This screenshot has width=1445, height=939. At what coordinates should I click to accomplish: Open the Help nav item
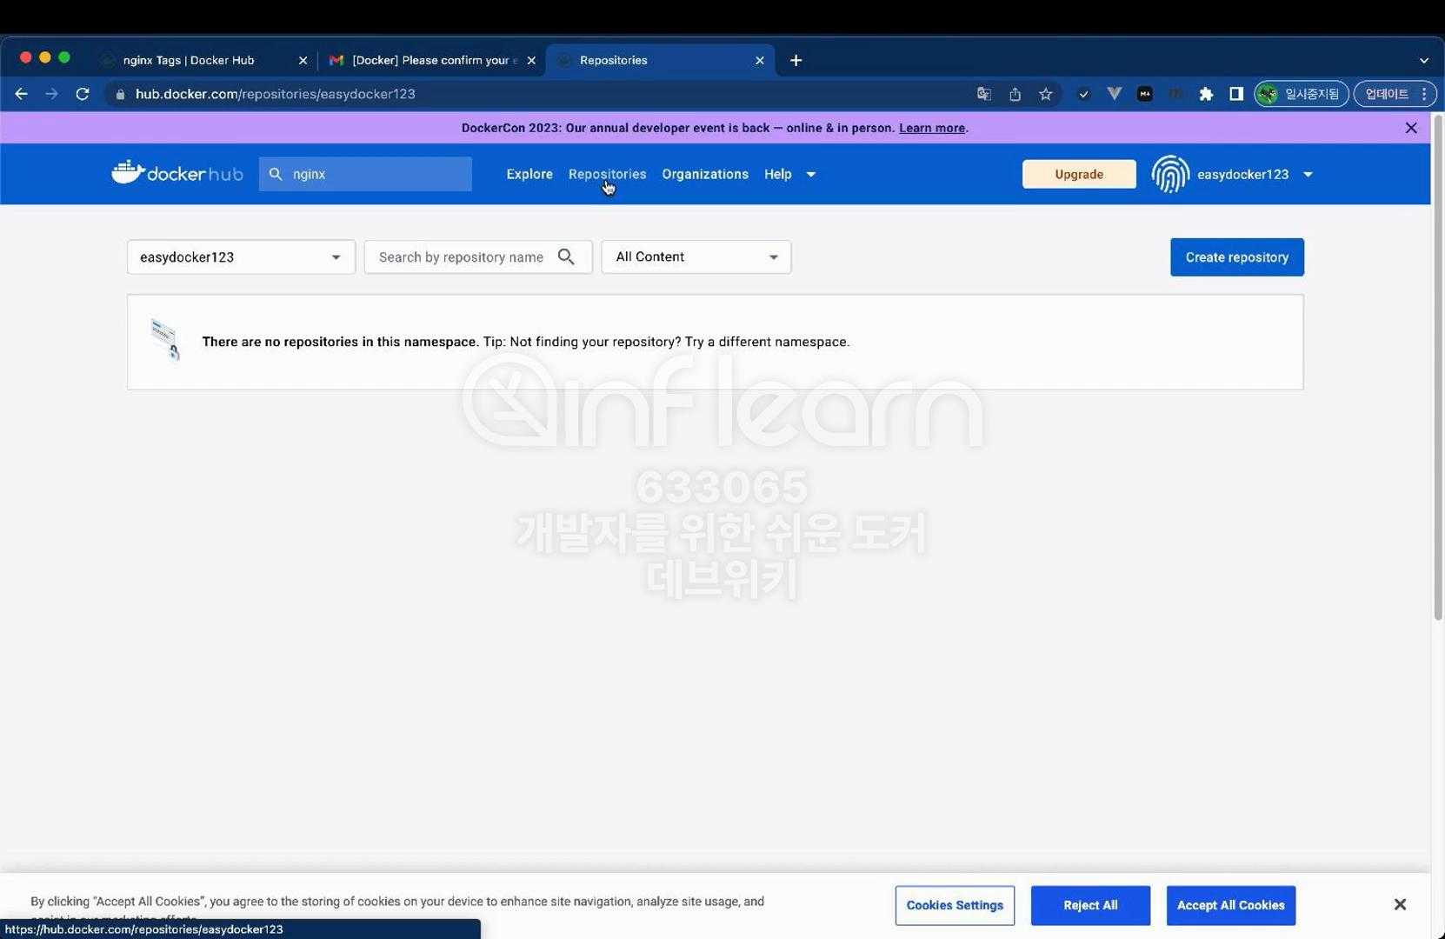pos(778,174)
